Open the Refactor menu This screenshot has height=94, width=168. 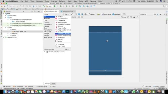click(62, 1)
